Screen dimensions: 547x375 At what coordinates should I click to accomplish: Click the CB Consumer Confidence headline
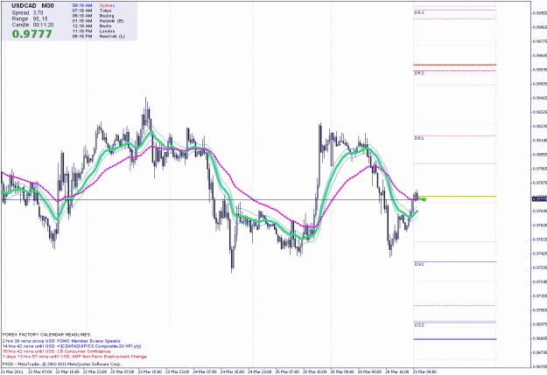point(56,351)
